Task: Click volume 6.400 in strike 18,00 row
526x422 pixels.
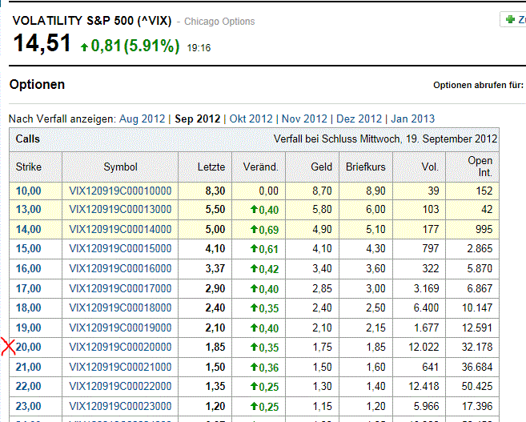Action: point(426,307)
